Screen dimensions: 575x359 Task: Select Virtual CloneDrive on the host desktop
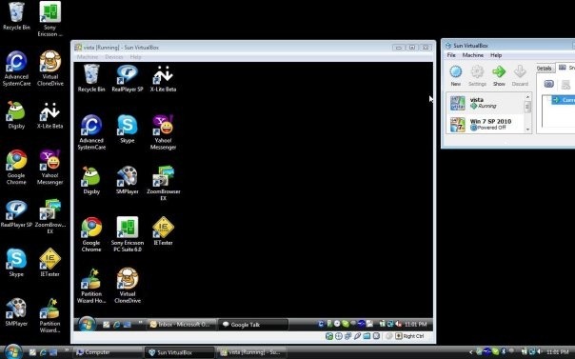pos(50,69)
